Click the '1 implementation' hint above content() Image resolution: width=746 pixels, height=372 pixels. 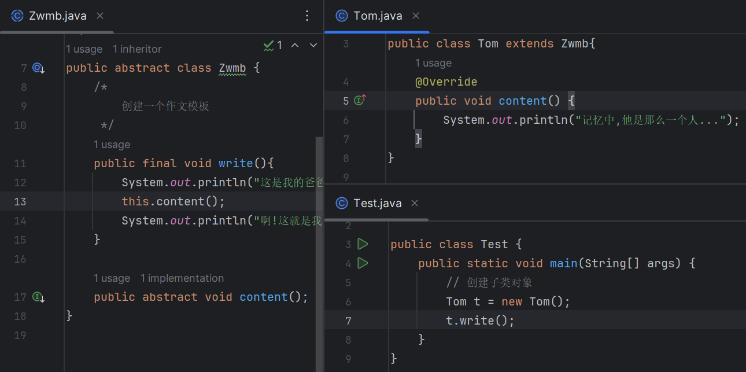[182, 278]
